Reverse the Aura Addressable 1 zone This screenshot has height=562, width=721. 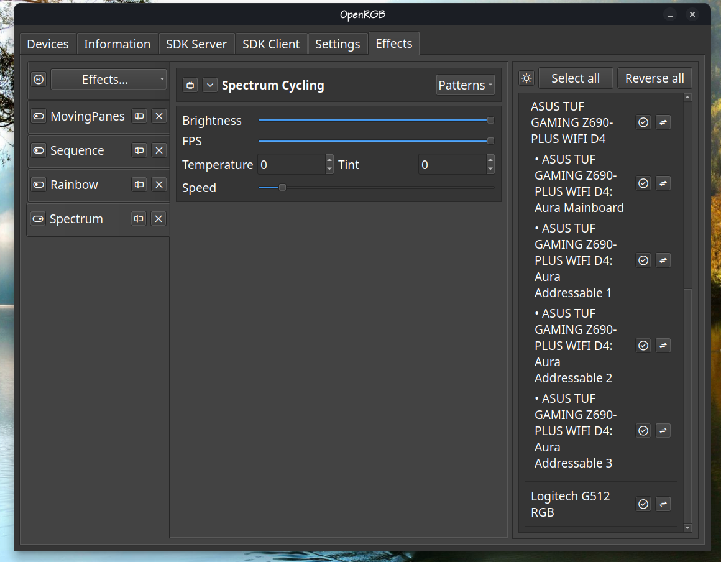pos(663,260)
